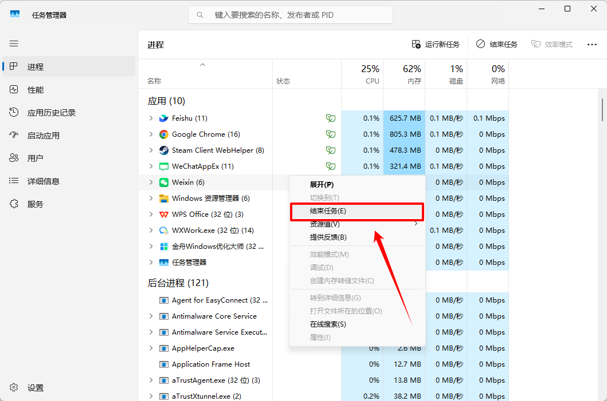Click the search box for name or PID
Screen dimensions: 607x401
(291, 15)
